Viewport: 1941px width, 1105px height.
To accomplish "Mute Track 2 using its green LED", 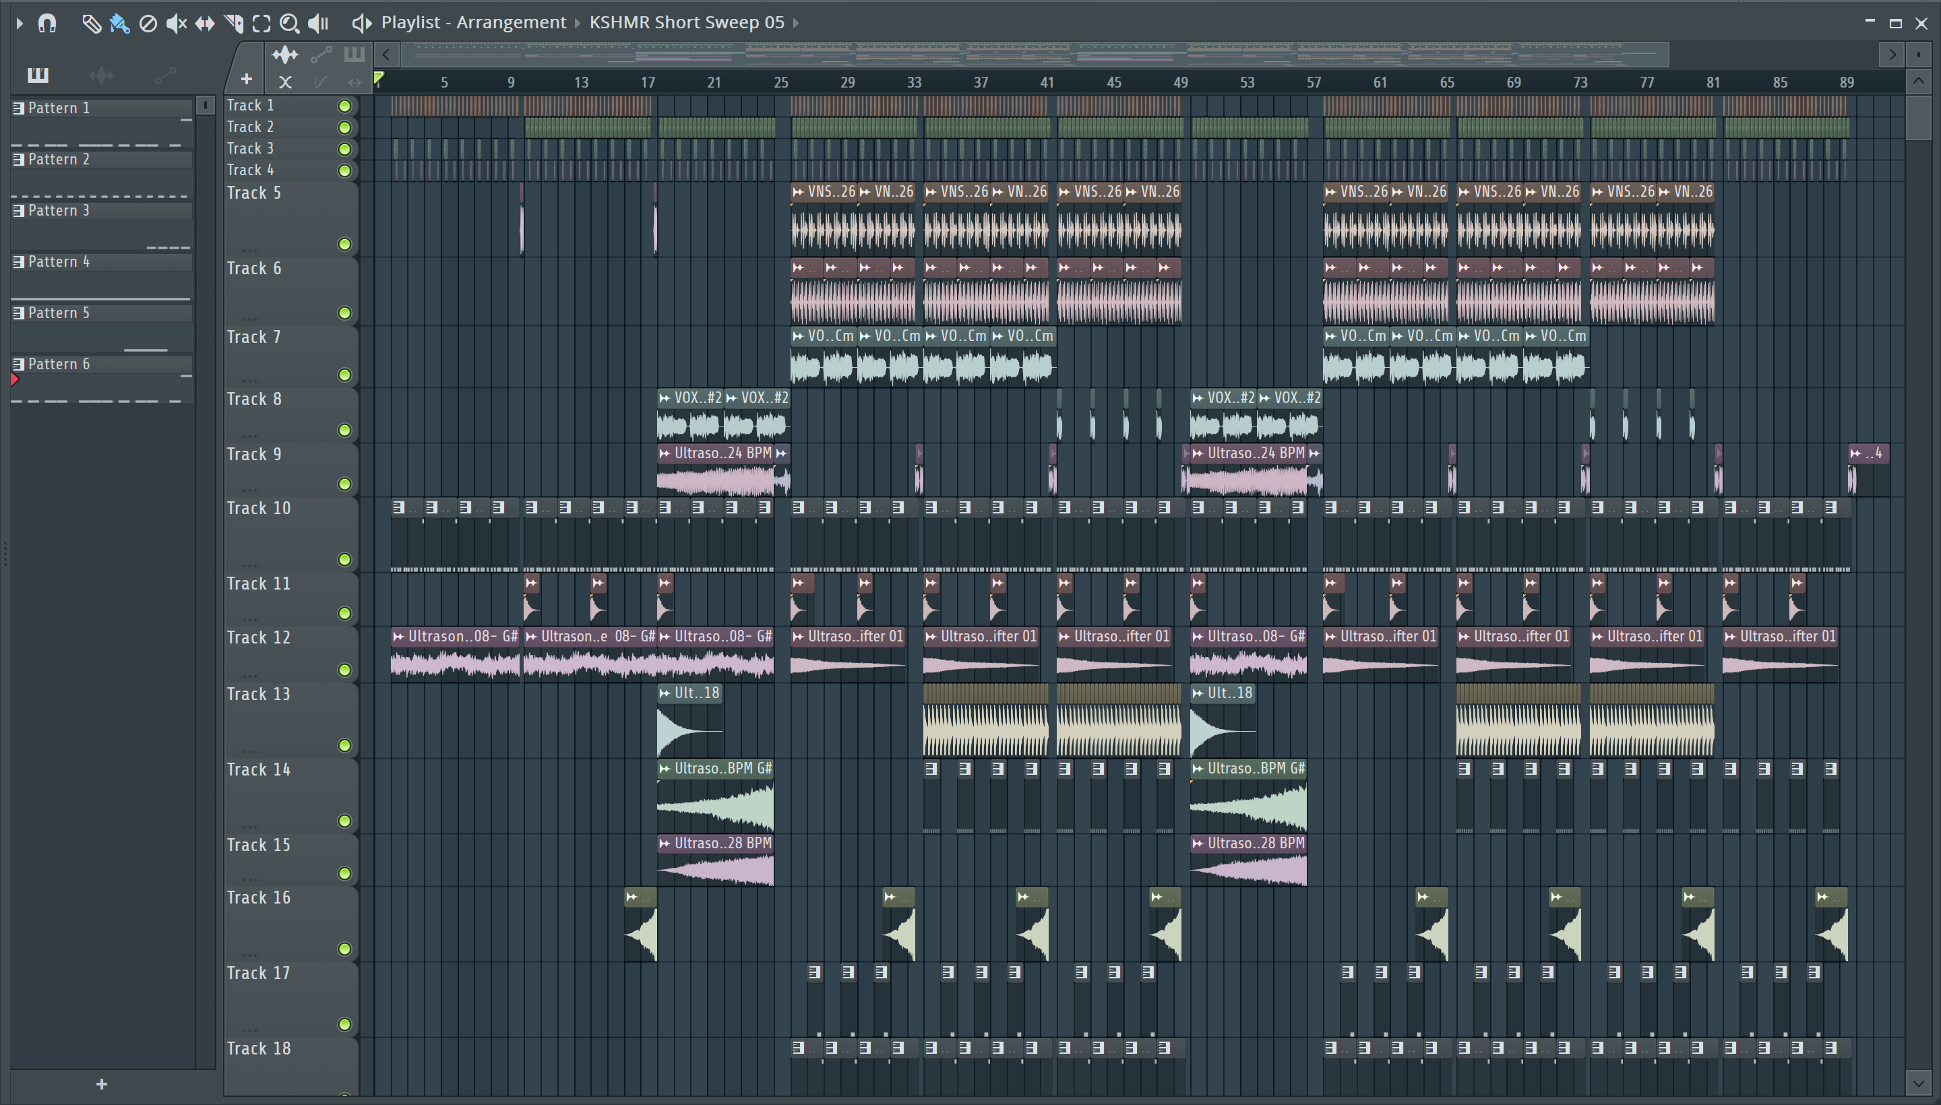I will pyautogui.click(x=344, y=127).
